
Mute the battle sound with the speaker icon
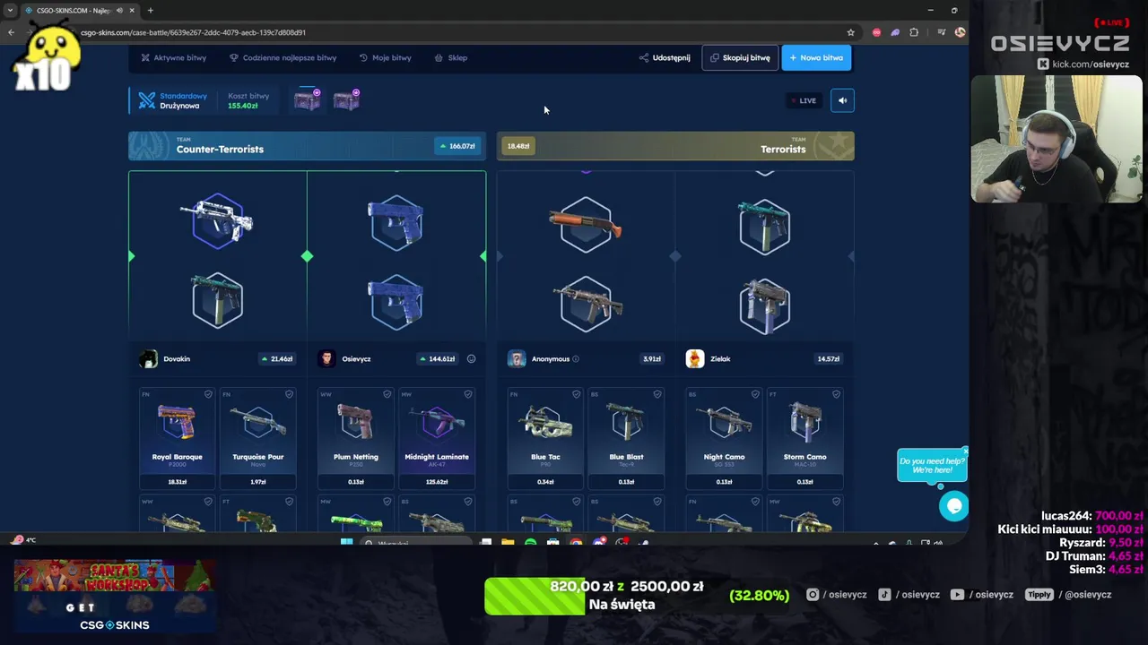(x=842, y=100)
